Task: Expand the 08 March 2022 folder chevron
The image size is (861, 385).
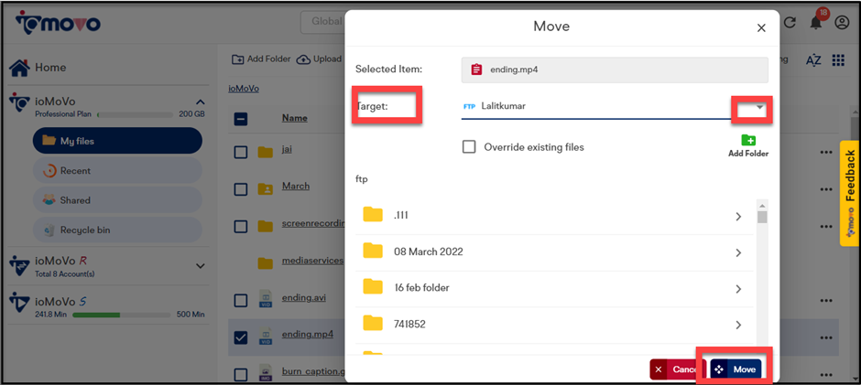Action: [x=738, y=252]
